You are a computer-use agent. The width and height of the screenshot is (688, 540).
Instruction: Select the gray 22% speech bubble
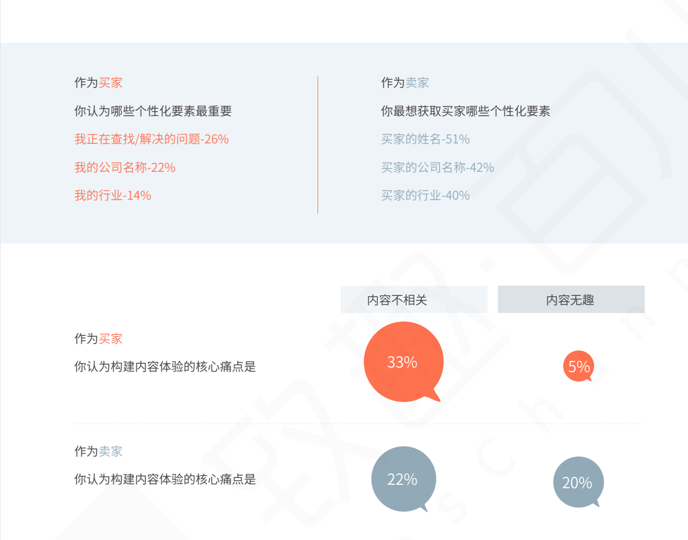pos(403,479)
